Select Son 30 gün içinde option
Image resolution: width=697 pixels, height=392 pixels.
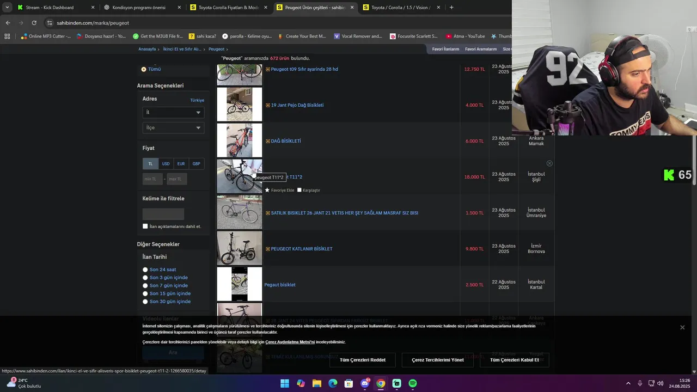point(145,302)
